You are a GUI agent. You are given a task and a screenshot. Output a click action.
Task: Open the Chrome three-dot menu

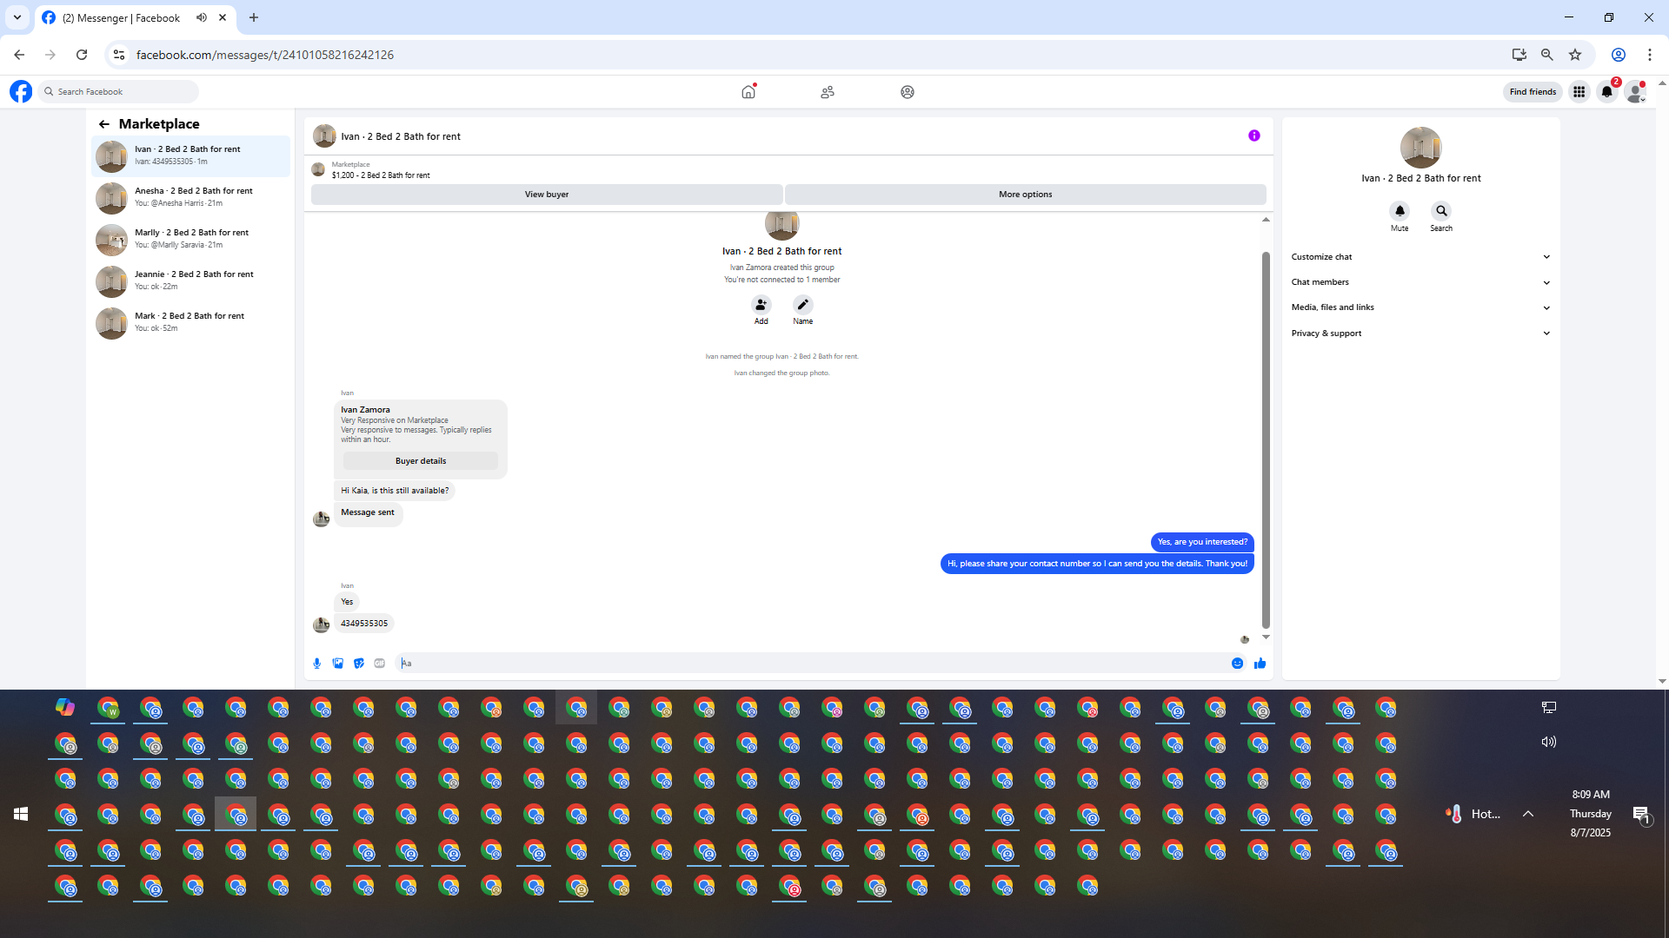[x=1650, y=55]
